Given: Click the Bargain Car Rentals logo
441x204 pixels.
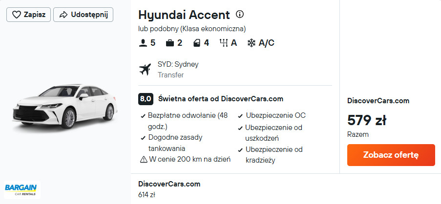Looking at the screenshot, I should coord(21,189).
